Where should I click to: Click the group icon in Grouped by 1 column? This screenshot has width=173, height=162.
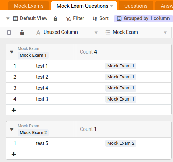point(119,19)
